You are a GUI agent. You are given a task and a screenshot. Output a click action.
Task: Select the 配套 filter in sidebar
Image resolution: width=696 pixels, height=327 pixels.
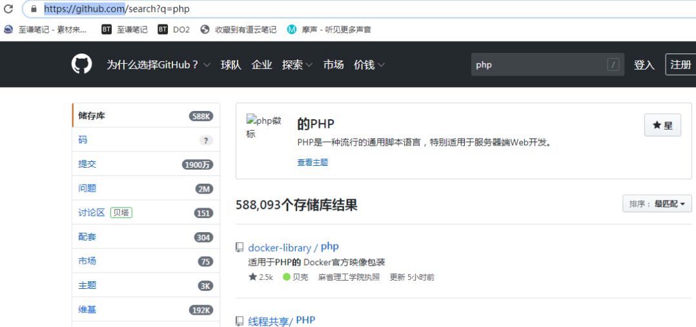pos(146,237)
